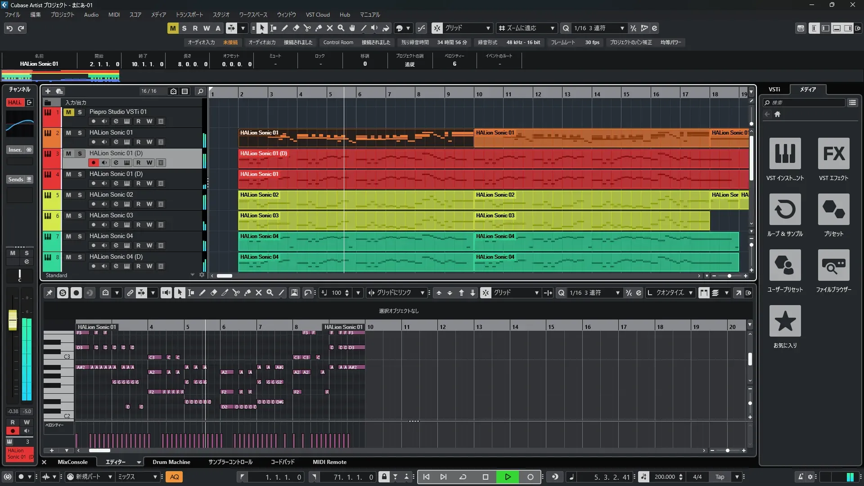Open Loops & Samples media tile
The height and width of the screenshot is (486, 864).
coord(785,210)
